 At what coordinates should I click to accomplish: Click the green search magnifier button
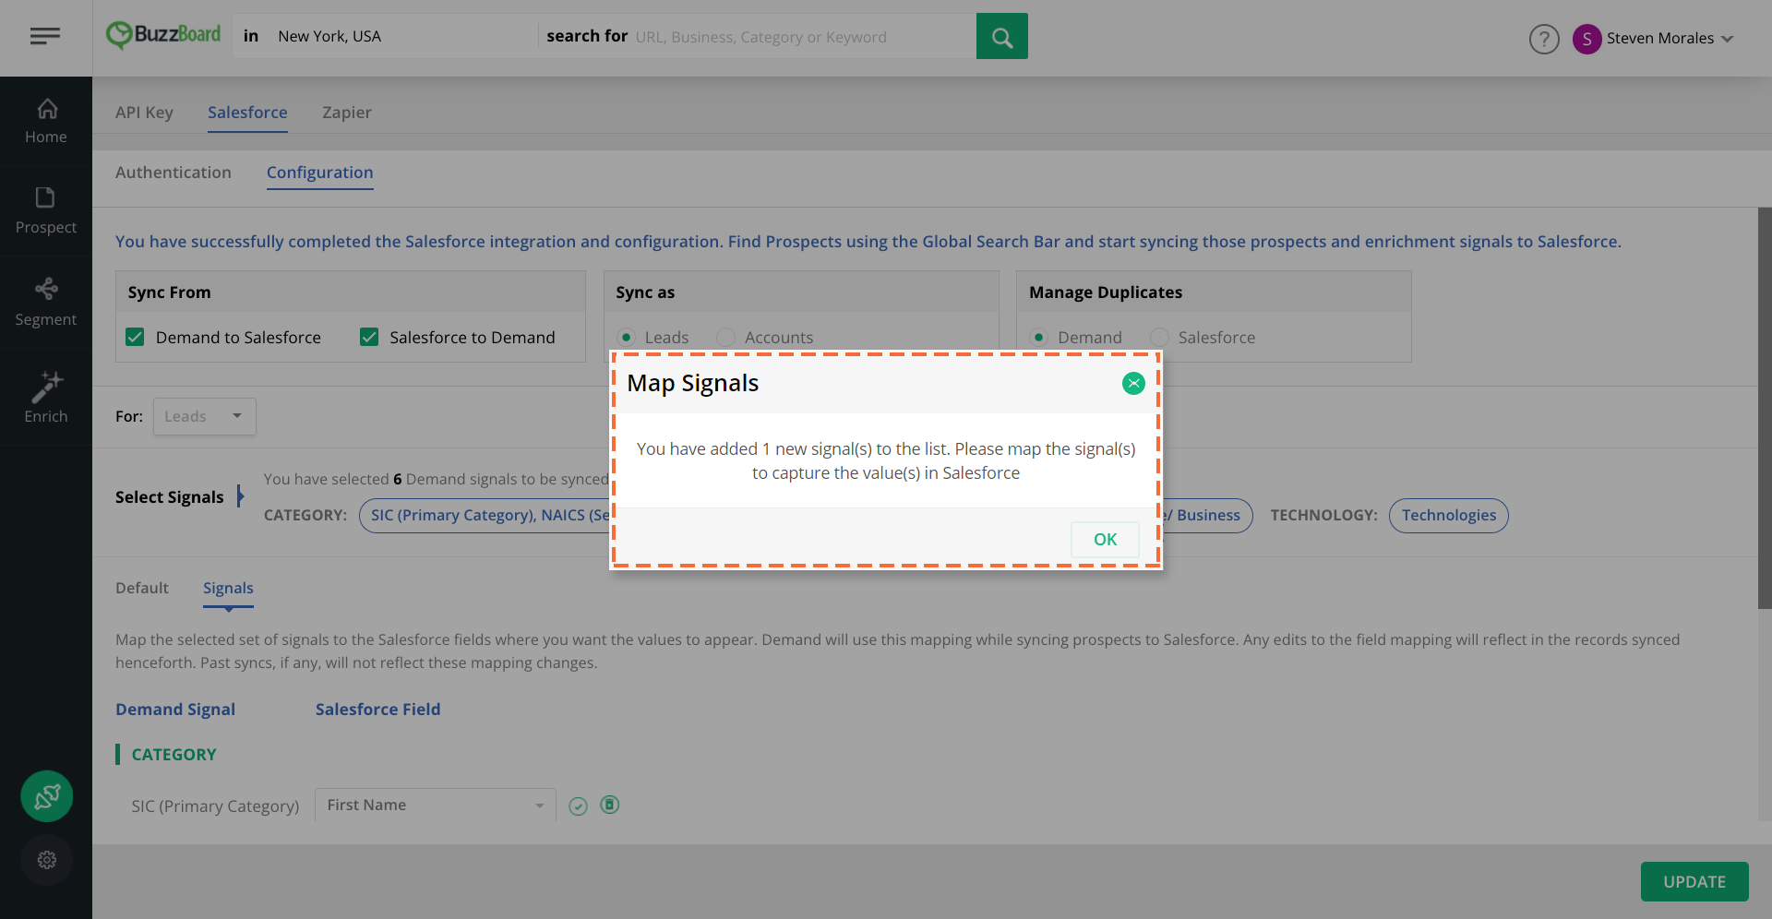(x=1001, y=36)
